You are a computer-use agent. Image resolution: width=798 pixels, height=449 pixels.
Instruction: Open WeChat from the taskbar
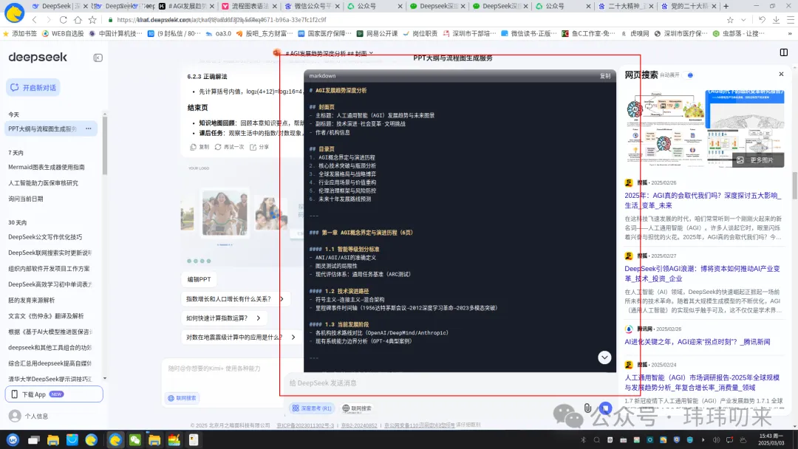click(135, 440)
